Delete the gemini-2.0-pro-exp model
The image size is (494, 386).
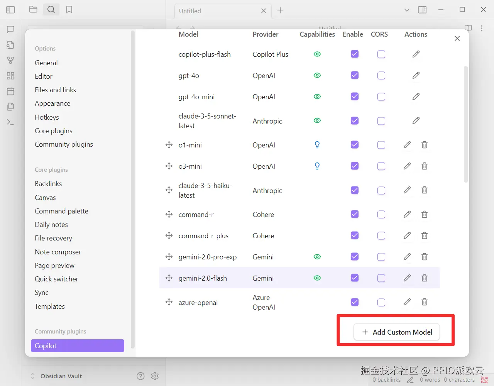425,257
